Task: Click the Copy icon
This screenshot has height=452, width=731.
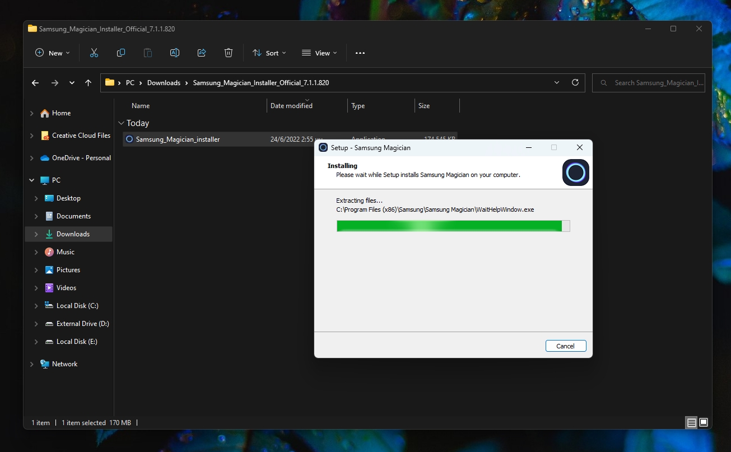Action: click(x=120, y=53)
